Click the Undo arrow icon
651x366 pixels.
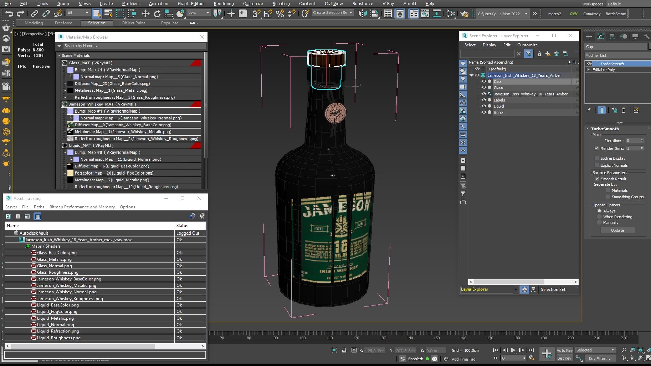9,14
